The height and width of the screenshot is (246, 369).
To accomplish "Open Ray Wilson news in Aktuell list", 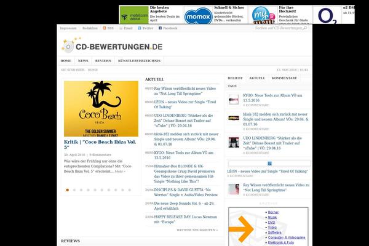I will coord(185,91).
